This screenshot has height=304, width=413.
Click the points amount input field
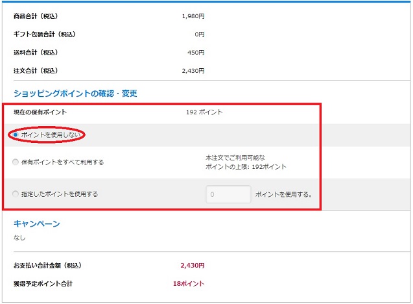[228, 194]
